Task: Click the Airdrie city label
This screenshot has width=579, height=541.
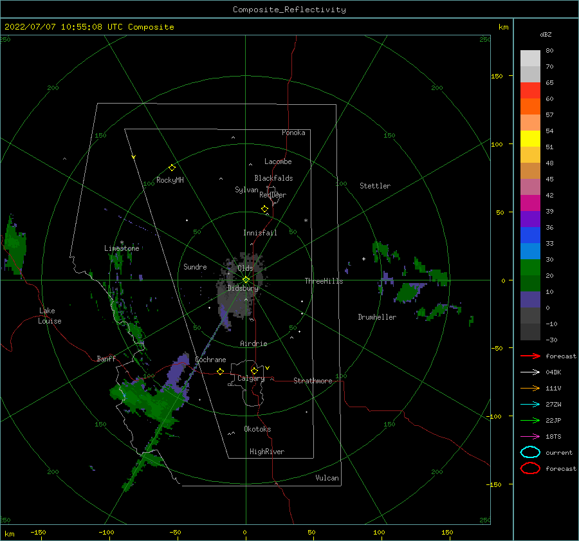Action: pos(253,344)
